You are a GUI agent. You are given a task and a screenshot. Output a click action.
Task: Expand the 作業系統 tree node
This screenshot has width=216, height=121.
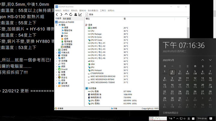[56, 53]
